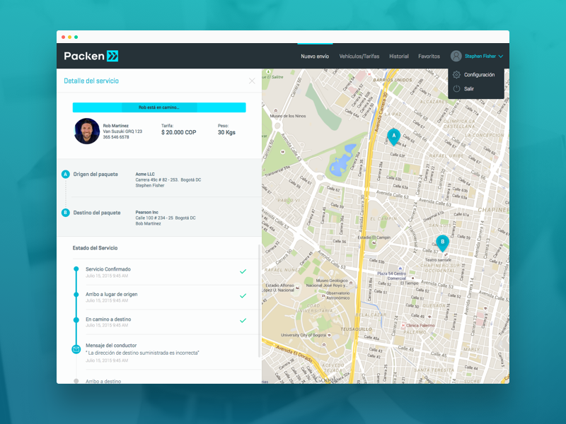This screenshot has width=566, height=424.
Task: Click the checkmark beside Servicio Confirmado
Action: (243, 271)
